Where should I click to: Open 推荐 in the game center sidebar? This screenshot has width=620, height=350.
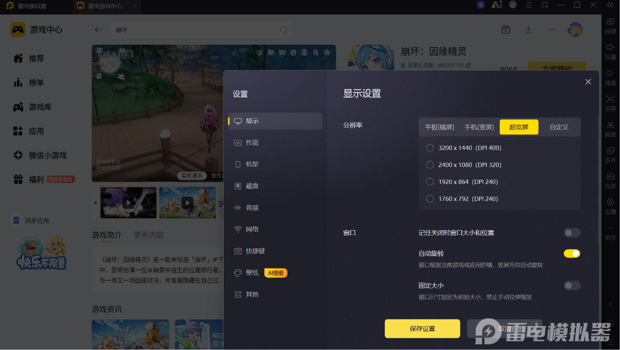click(36, 58)
